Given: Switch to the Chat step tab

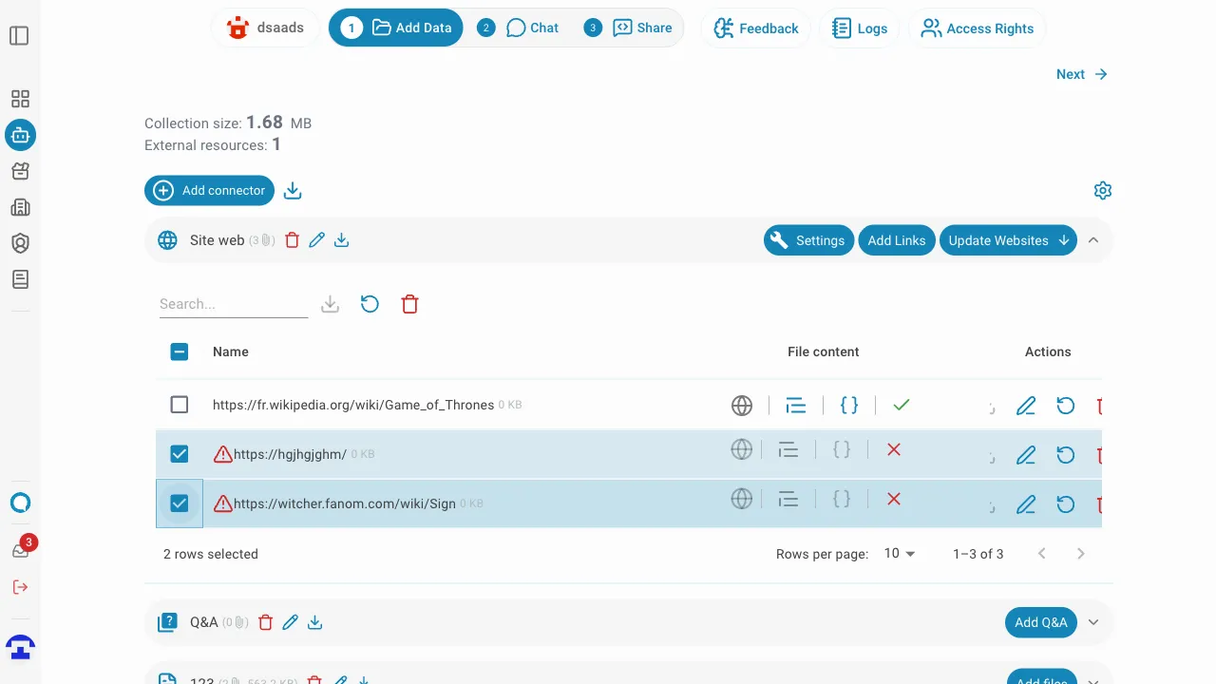Looking at the screenshot, I should tap(518, 28).
